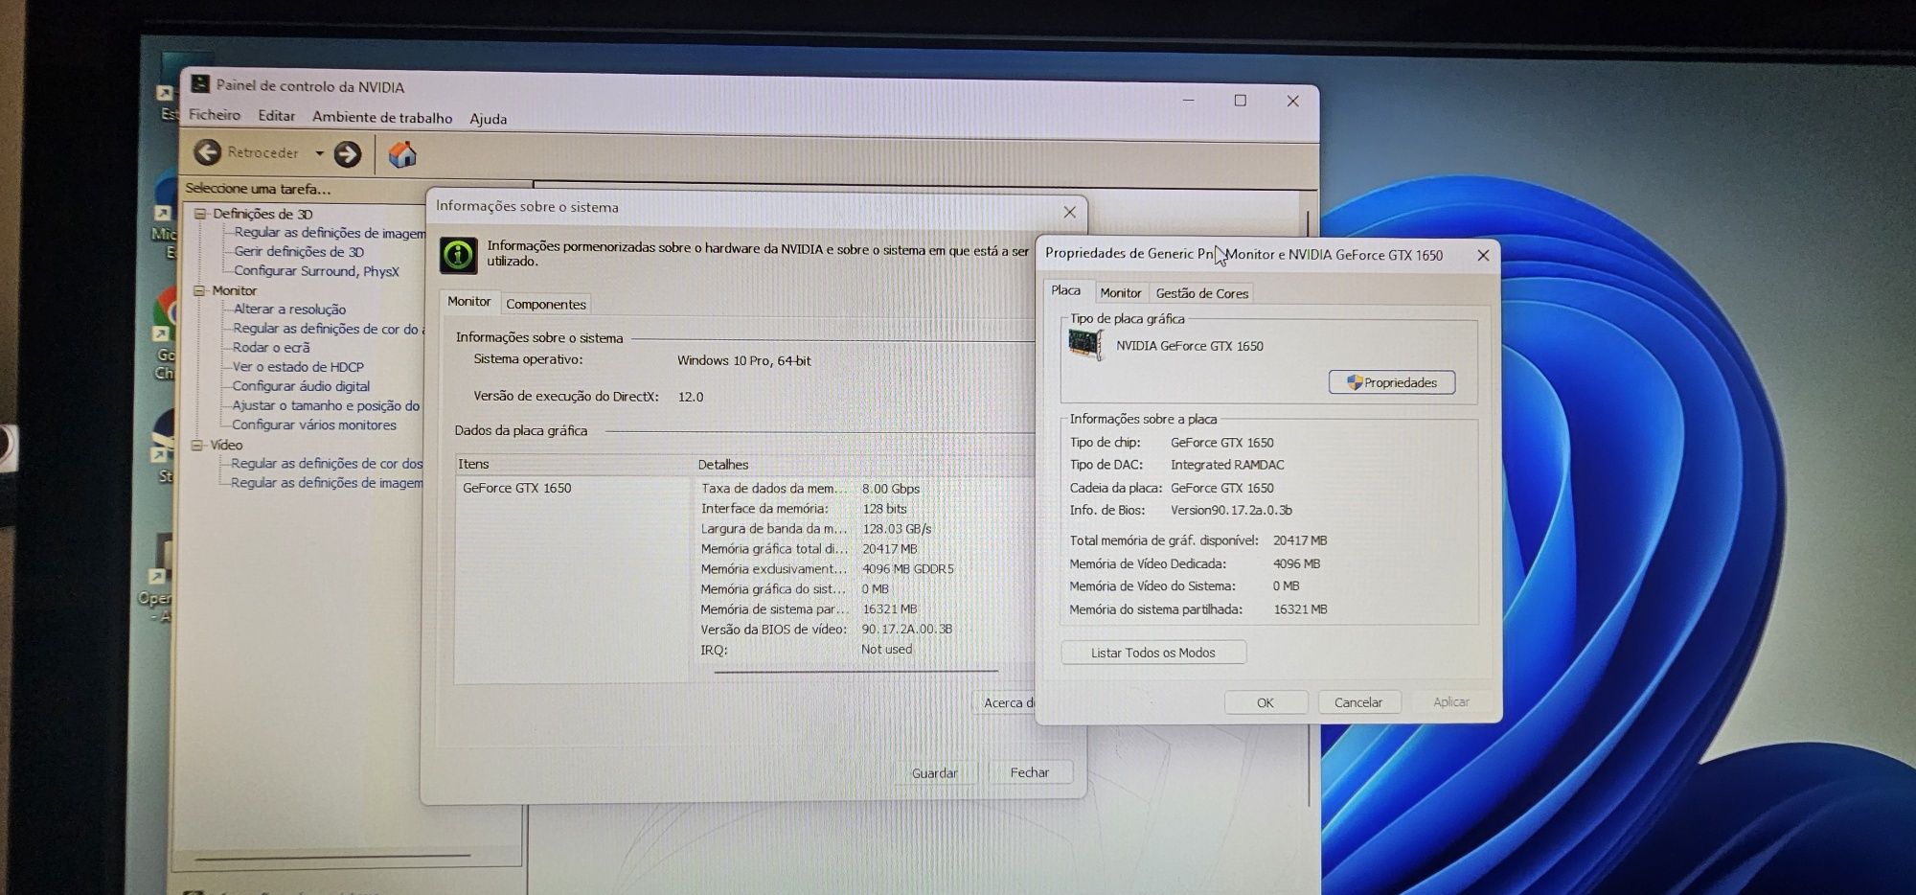The width and height of the screenshot is (1916, 895).
Task: Click the forward arrow icon in toolbar
Action: (348, 153)
